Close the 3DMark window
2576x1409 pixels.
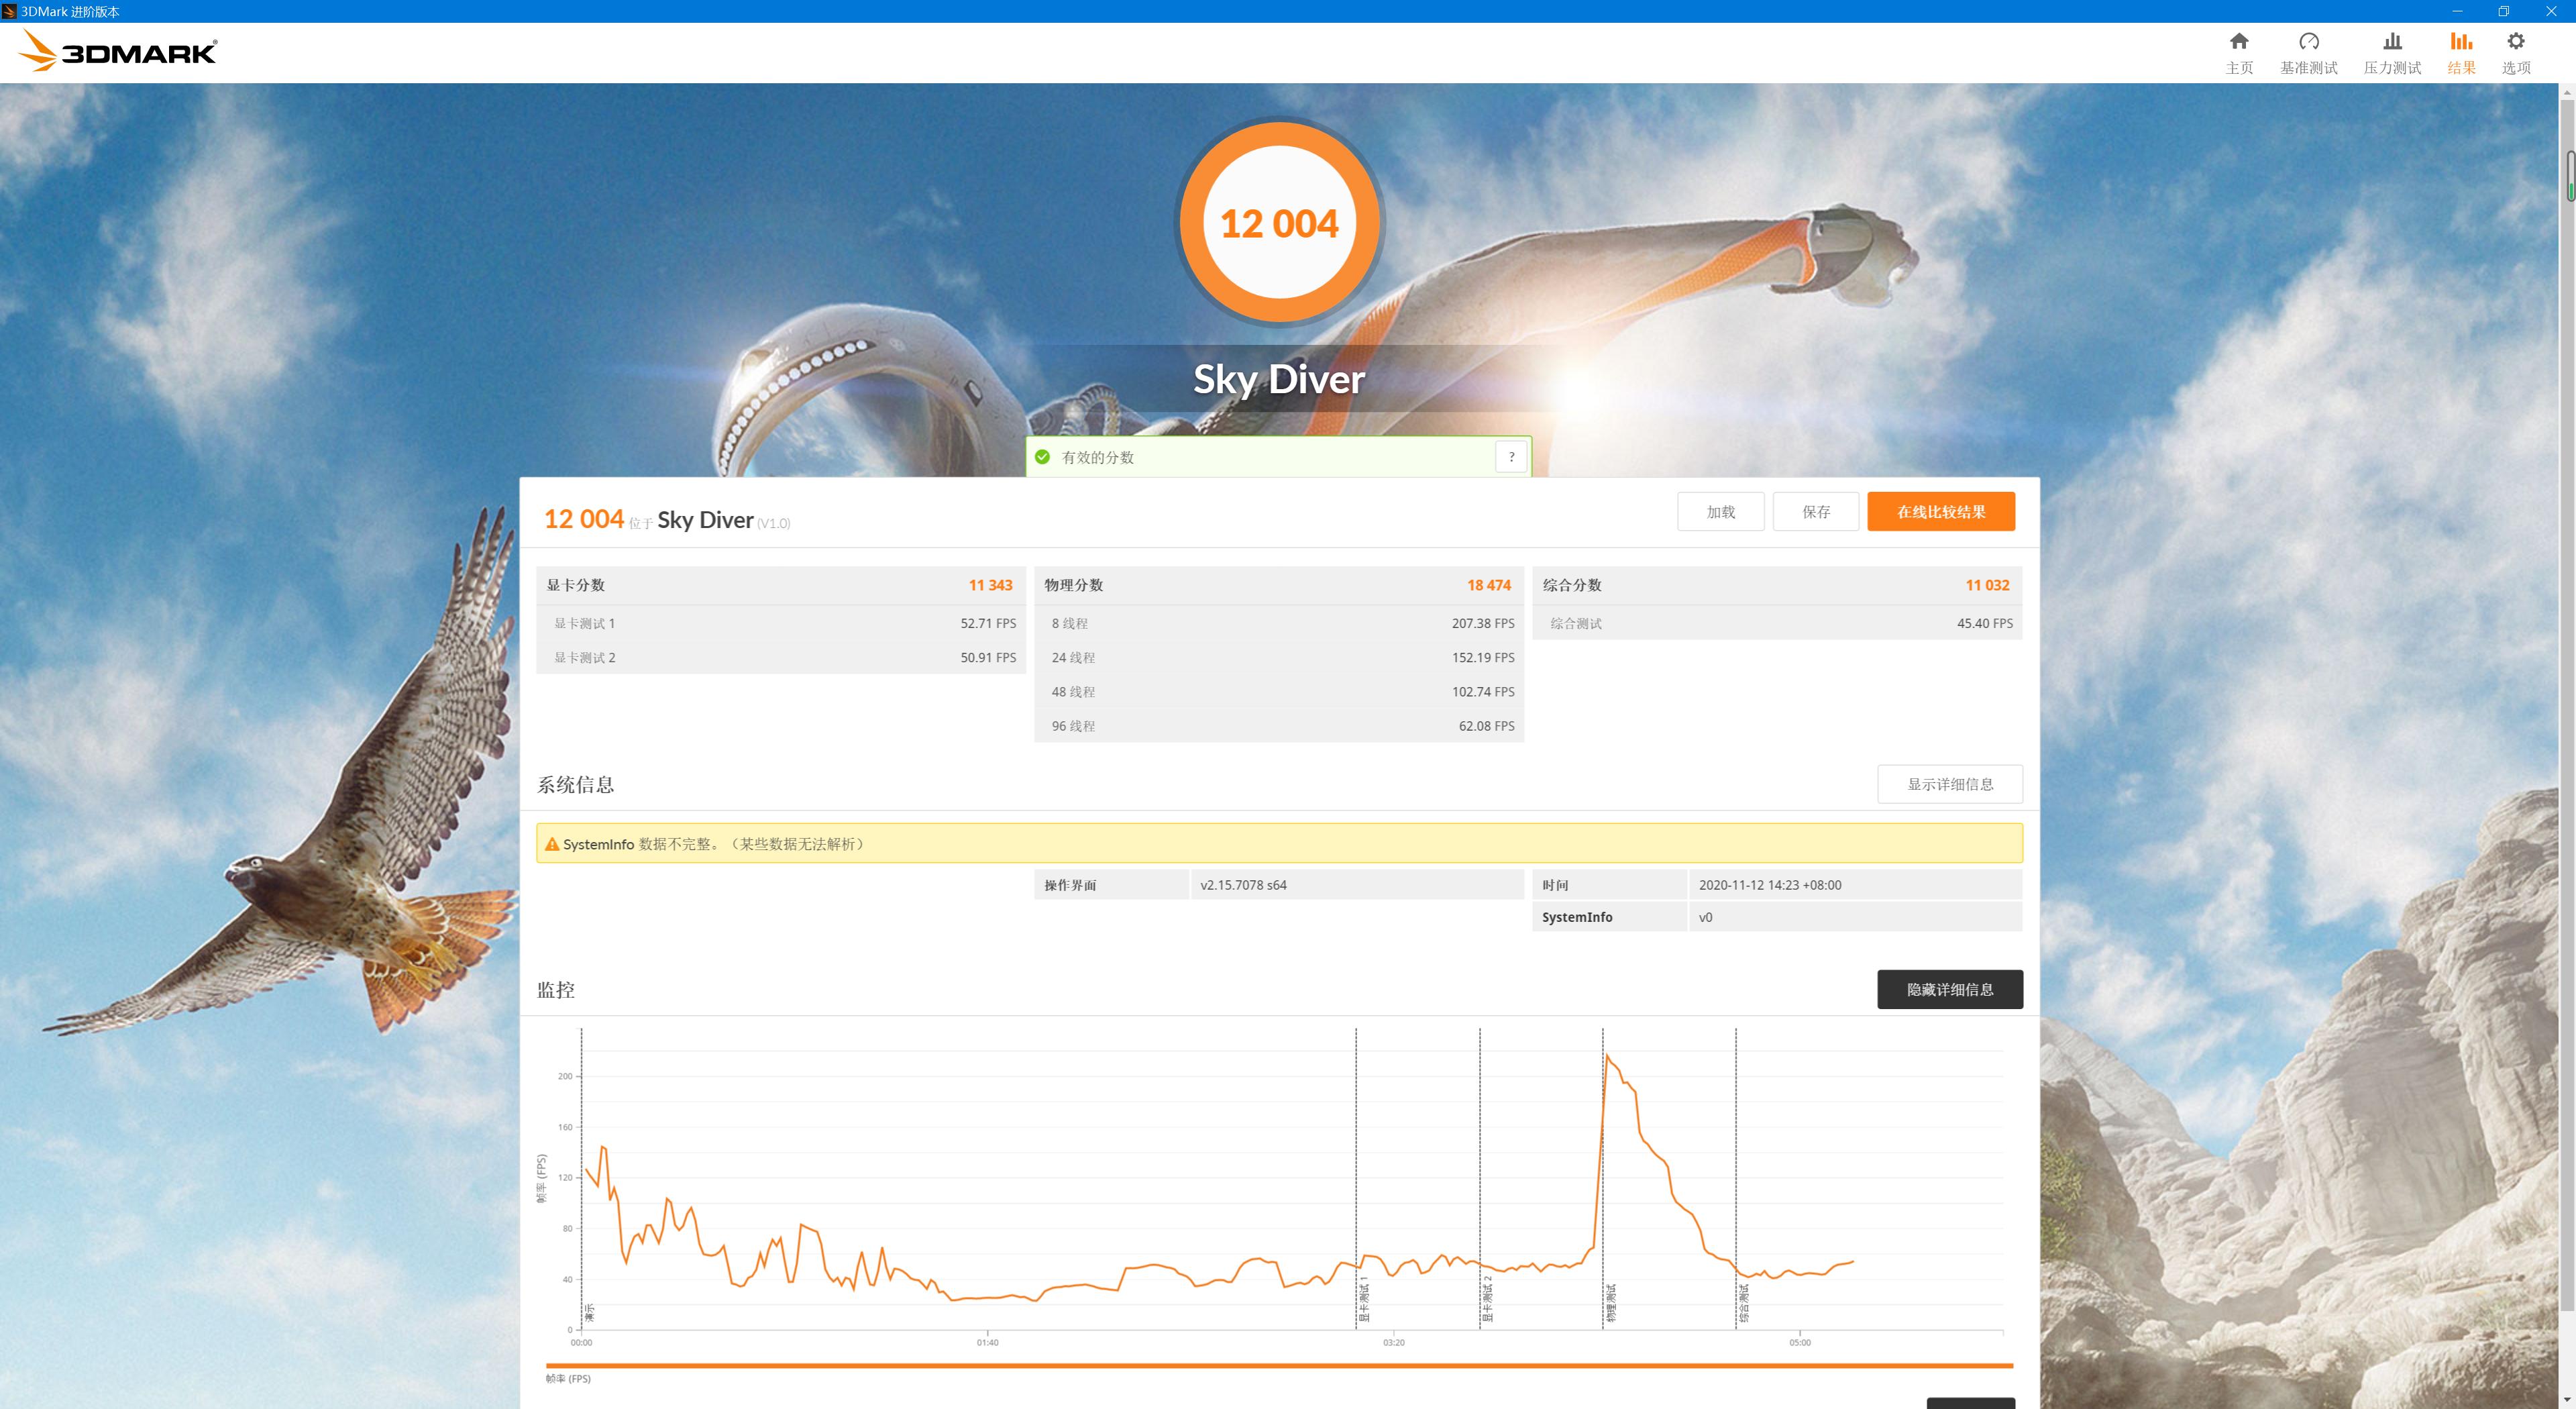2551,11
